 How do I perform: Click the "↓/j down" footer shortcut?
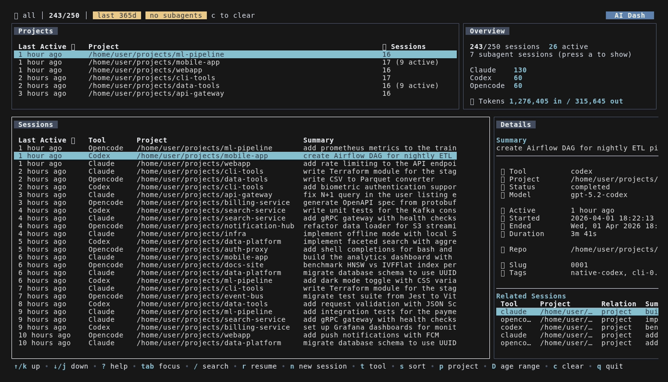71,366
